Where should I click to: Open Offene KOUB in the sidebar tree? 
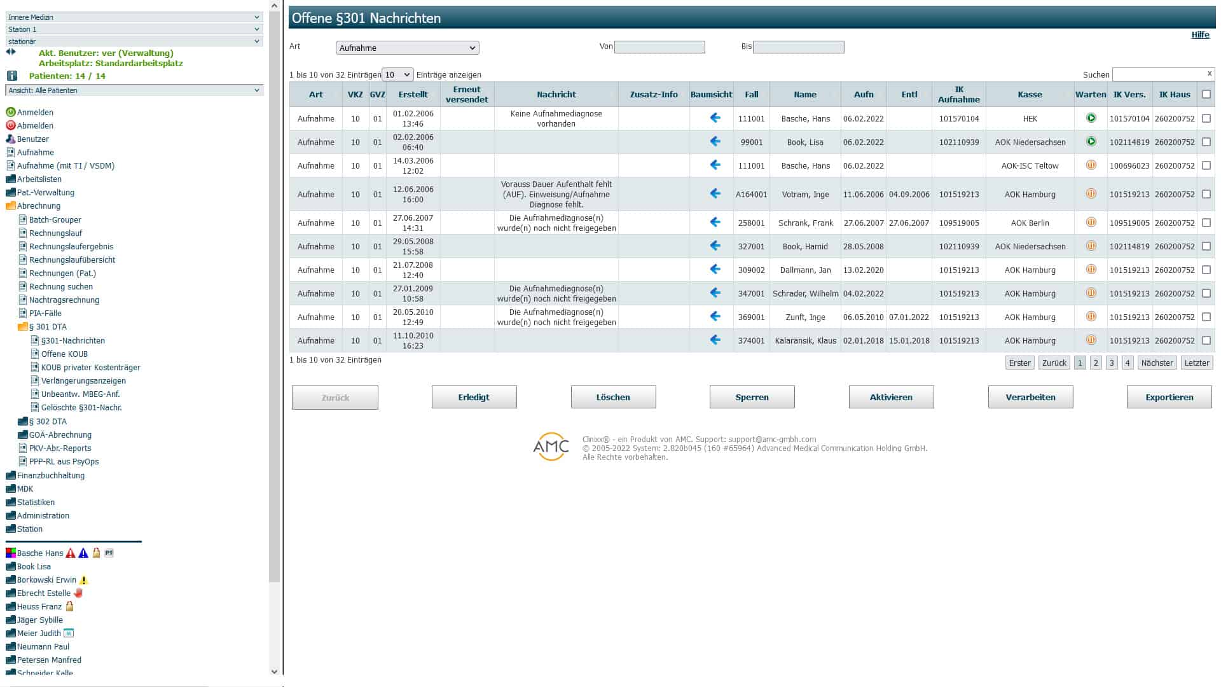click(64, 354)
